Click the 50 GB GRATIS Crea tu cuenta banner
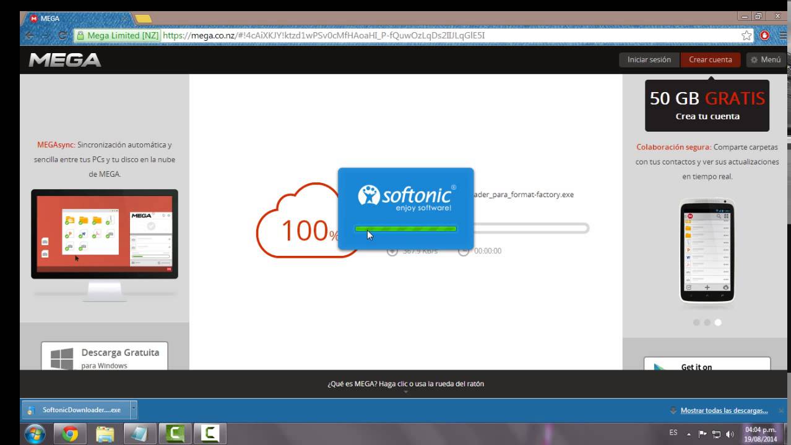The height and width of the screenshot is (445, 791). coord(707,105)
